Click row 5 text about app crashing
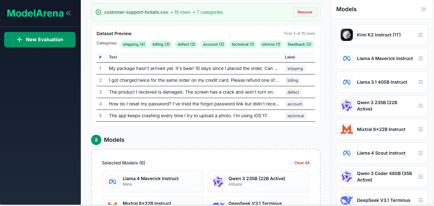The height and width of the screenshot is (206, 434). point(188,116)
